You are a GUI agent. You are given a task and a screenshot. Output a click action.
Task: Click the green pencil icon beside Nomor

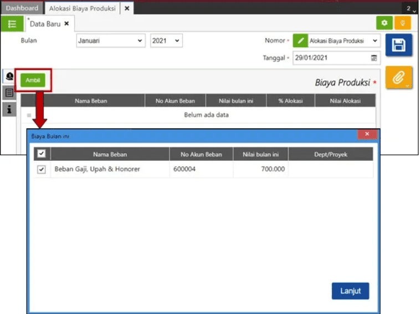300,40
